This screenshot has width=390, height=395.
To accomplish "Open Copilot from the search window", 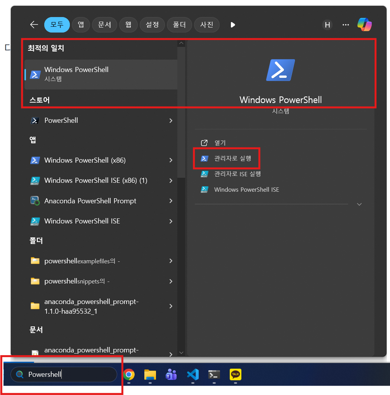I will click(x=364, y=24).
